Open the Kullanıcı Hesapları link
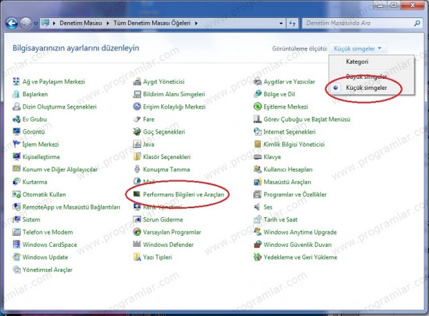 [x=288, y=169]
